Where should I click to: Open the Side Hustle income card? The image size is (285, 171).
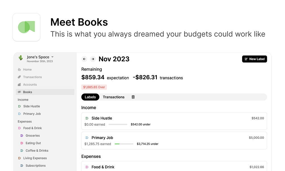coord(174,121)
